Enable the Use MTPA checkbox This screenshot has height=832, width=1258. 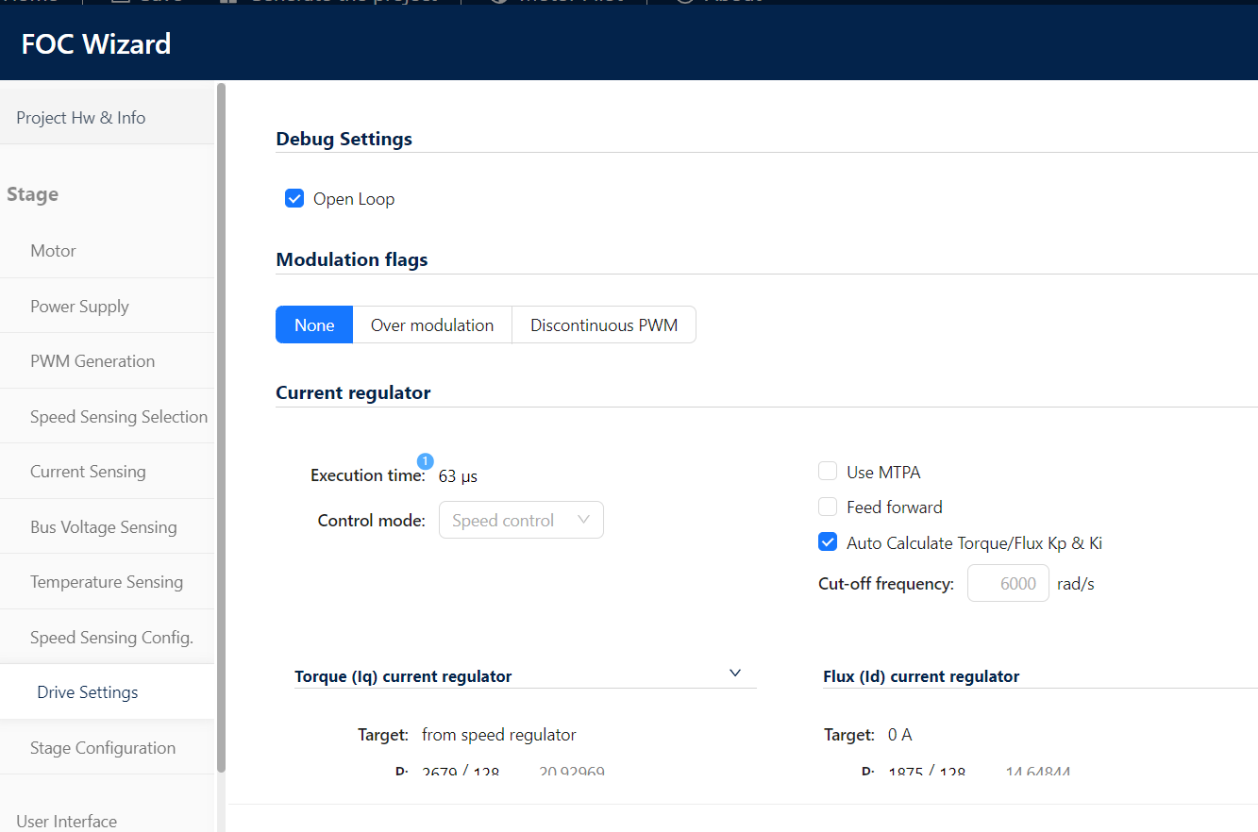point(828,472)
